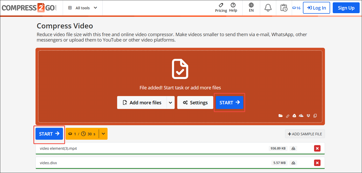Check the 16 credits indicator
Viewport: 362px width, 173px height.
296,8
